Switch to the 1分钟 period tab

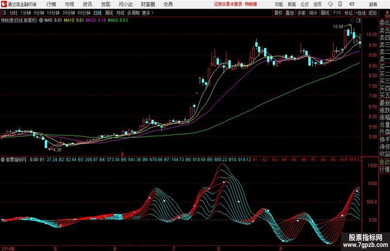coord(26,13)
